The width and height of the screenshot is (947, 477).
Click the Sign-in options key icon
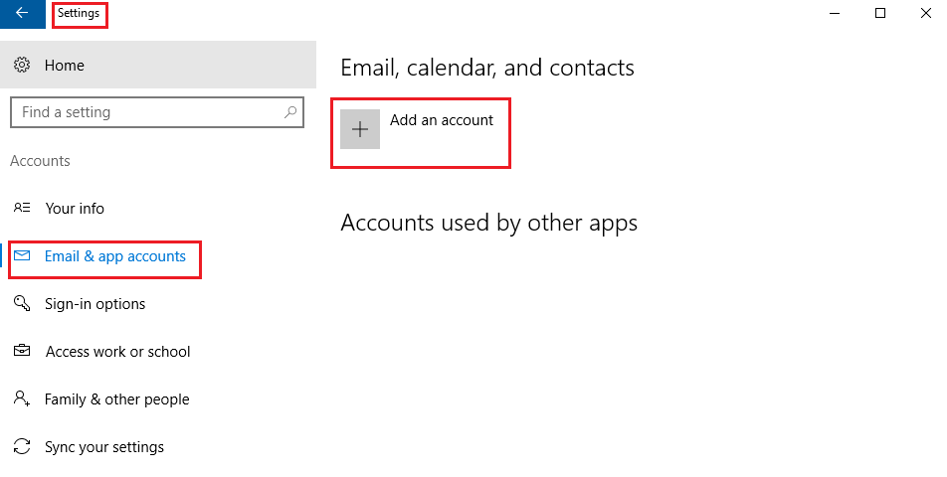pos(22,304)
